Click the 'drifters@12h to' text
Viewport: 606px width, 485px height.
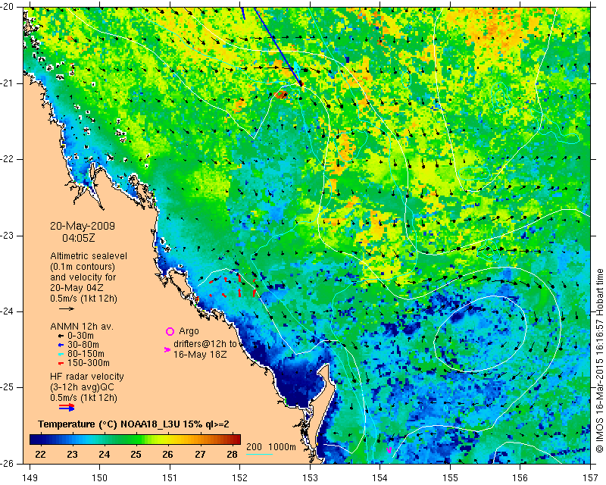tap(205, 344)
